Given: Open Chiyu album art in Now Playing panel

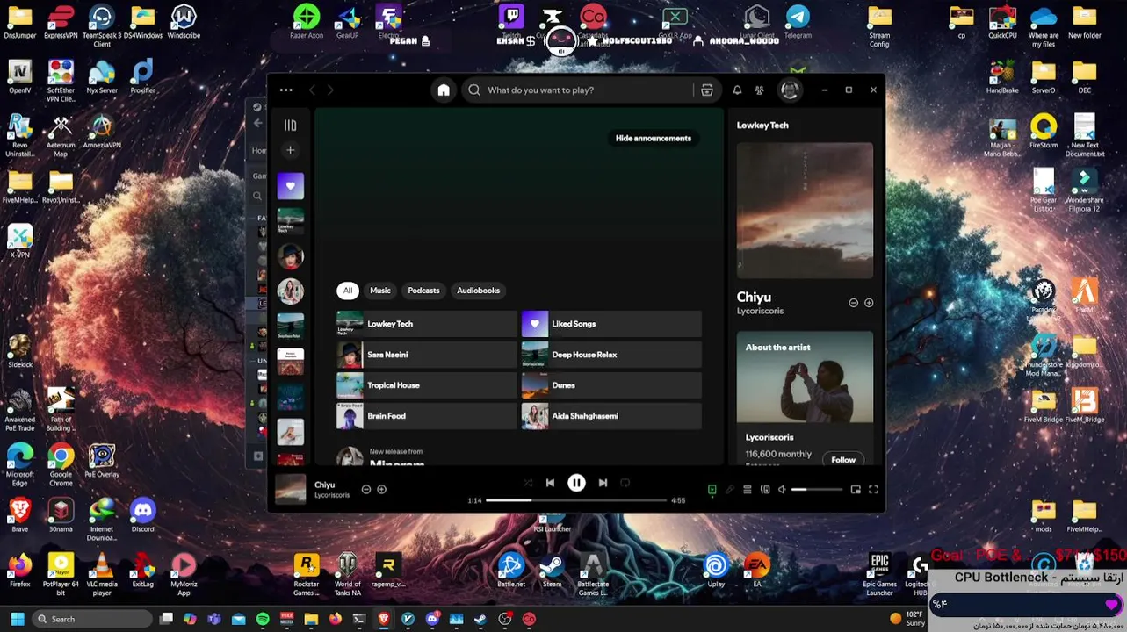Looking at the screenshot, I should tap(805, 211).
